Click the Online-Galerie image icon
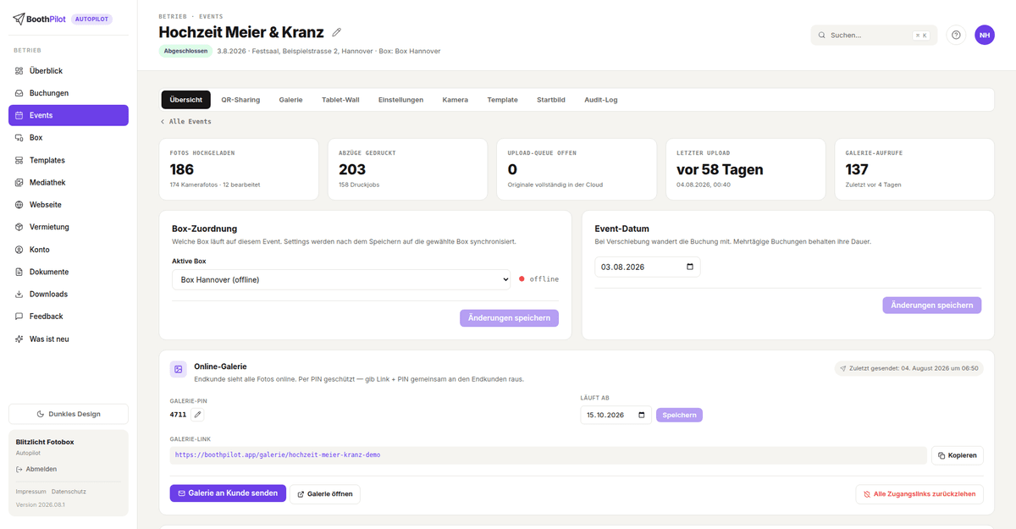 click(179, 370)
